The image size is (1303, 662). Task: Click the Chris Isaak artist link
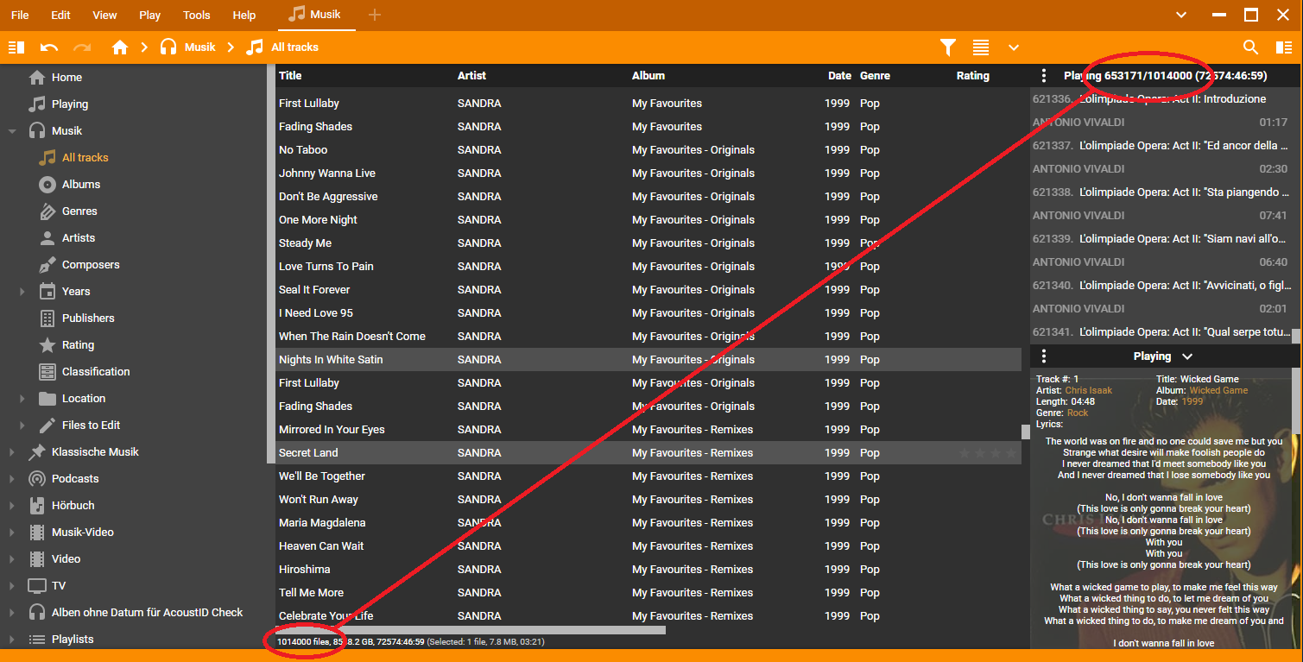[x=1088, y=390]
